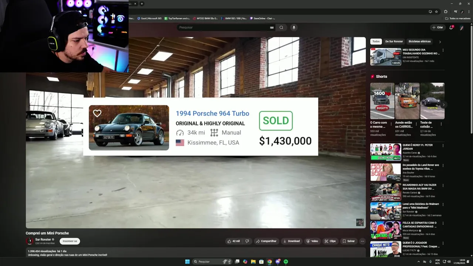Click the Criar button
This screenshot has width=473, height=266.
[x=438, y=27]
